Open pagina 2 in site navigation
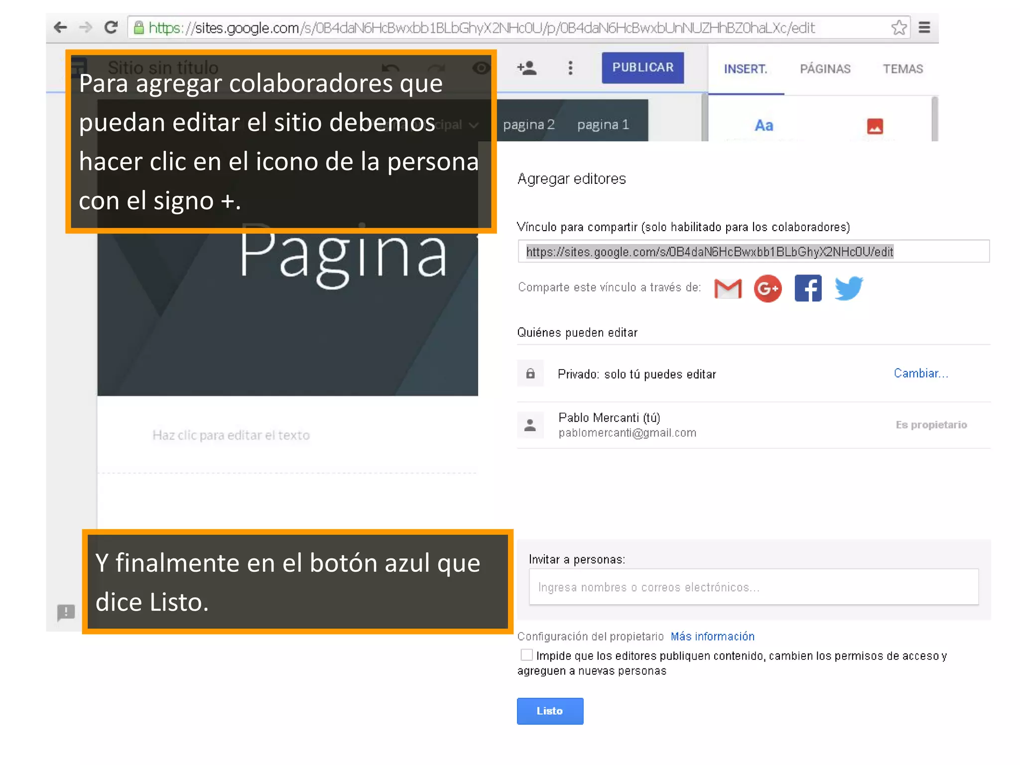 (x=529, y=125)
